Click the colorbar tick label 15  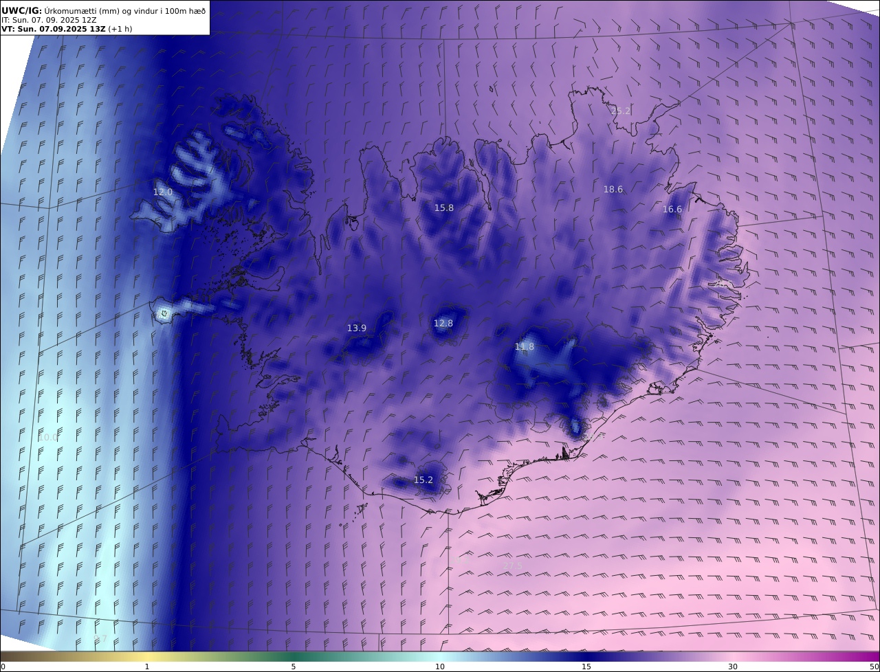(x=586, y=667)
